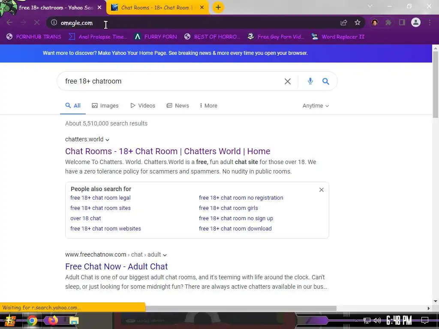Share this page via share icon
The height and width of the screenshot is (329, 439).
pos(344,23)
